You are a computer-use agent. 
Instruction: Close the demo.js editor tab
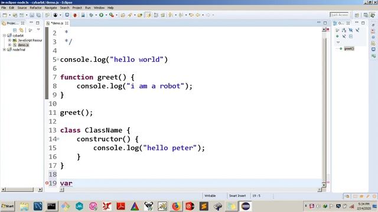tap(67, 23)
